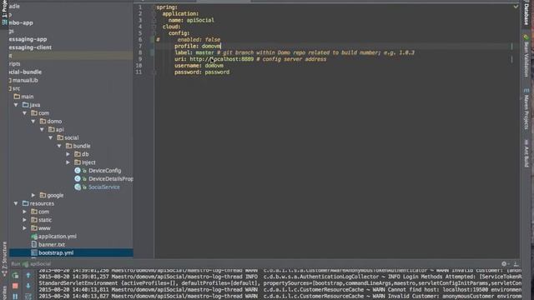
Task: Expand the www folder
Action: (x=24, y=228)
